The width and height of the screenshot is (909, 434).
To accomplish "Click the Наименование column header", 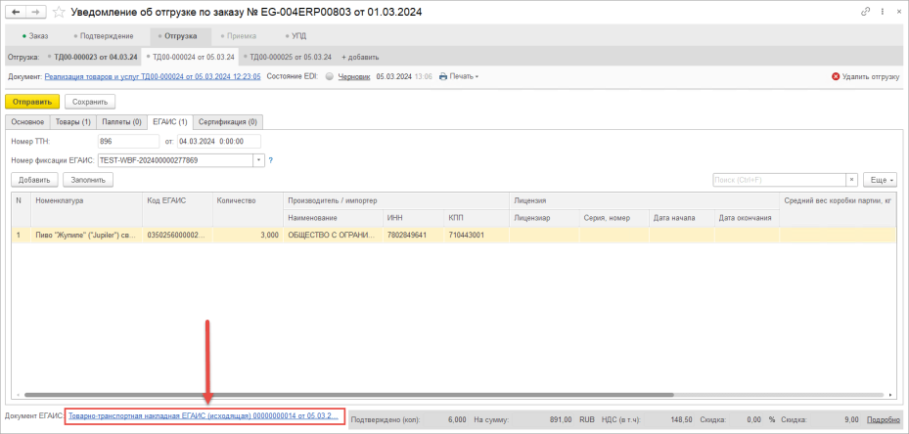I will [x=333, y=217].
